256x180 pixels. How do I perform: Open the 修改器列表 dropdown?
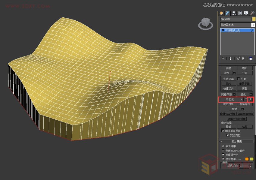253,24
